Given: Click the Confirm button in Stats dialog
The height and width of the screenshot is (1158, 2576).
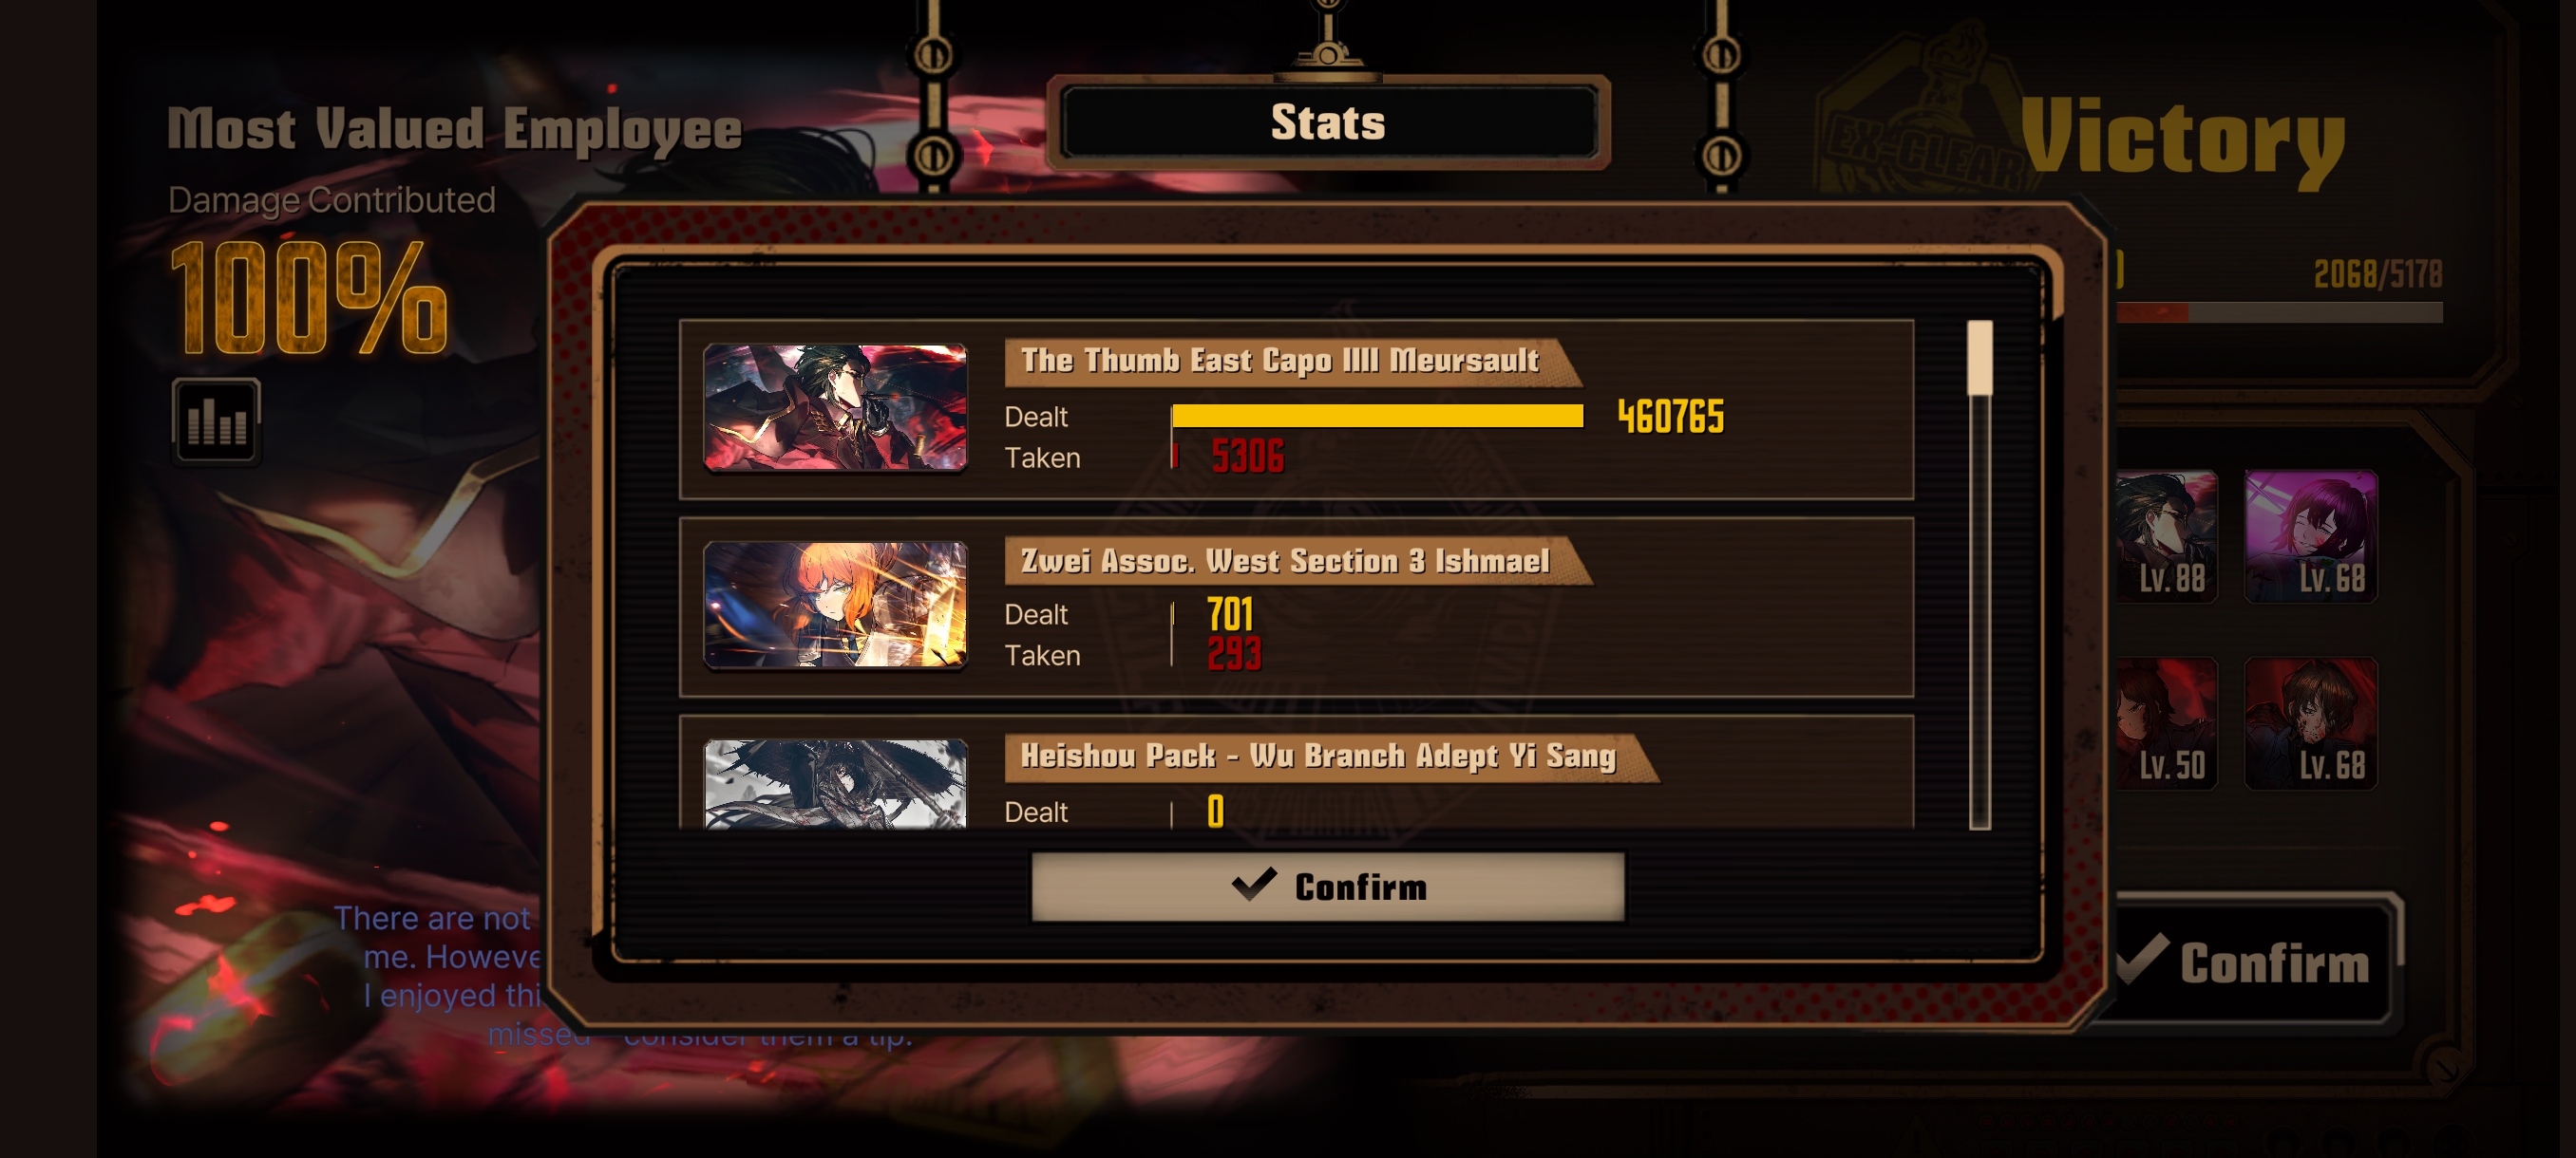Looking at the screenshot, I should (x=1327, y=887).
